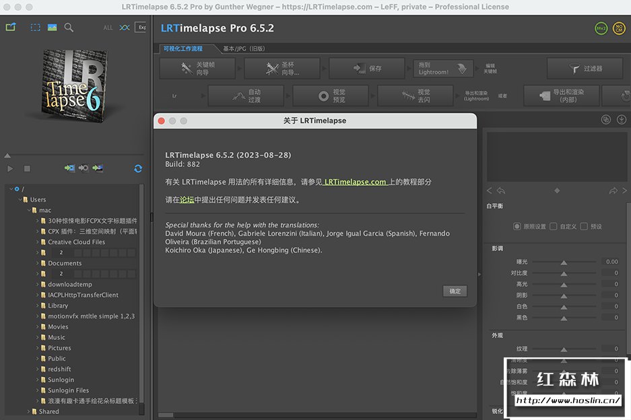Select the IACPLHttpTransferClient folder

[x=83, y=295]
